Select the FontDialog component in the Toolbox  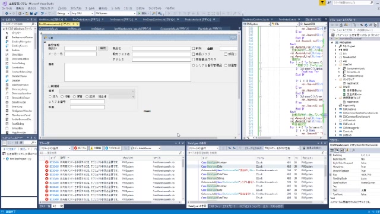(x=17, y=124)
